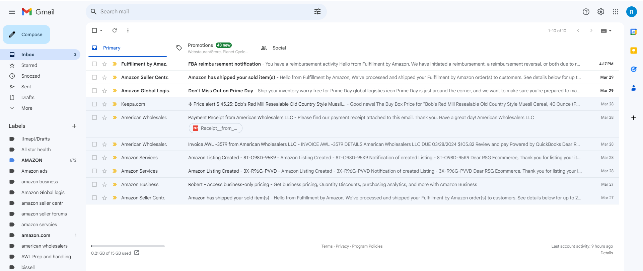The image size is (643, 271).
Task: Open Google Tasks side panel
Action: (x=634, y=69)
